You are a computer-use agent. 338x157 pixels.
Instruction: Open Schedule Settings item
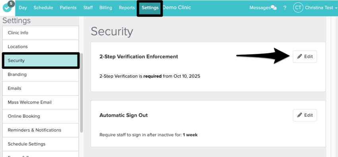pos(41,144)
